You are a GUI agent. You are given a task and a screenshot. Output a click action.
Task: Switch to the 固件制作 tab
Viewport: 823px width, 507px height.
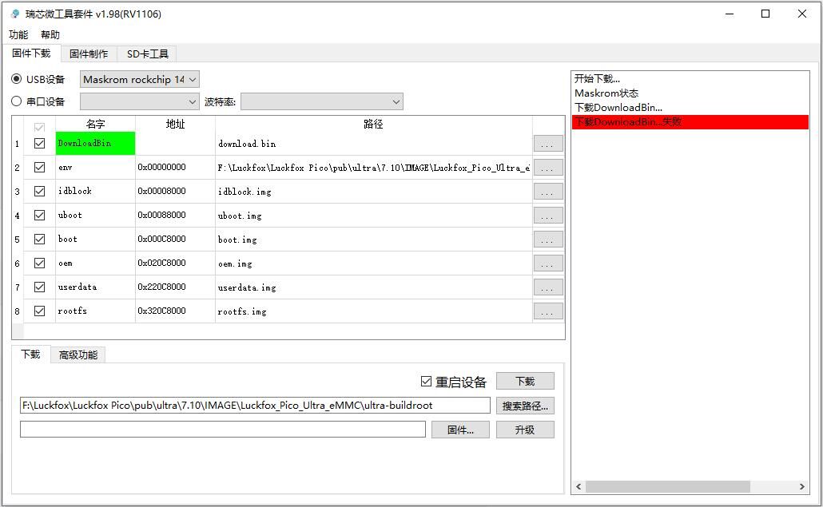coord(88,53)
